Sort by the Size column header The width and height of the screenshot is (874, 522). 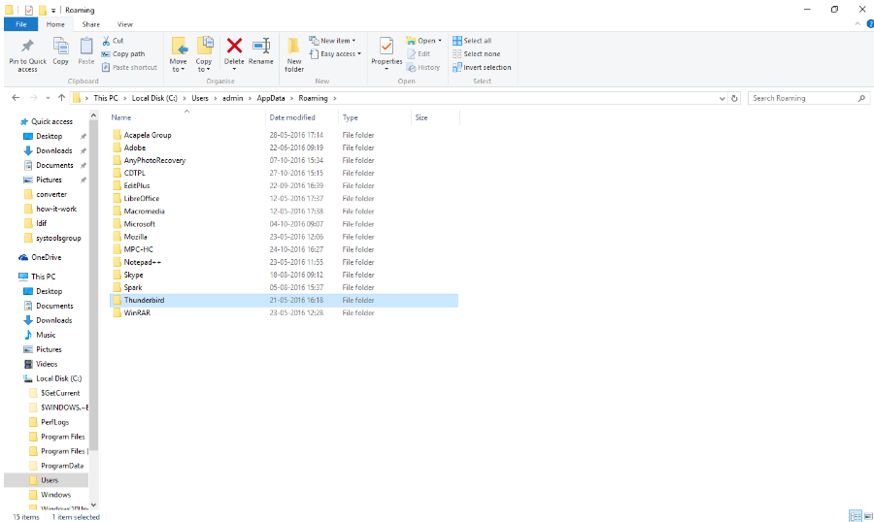435,117
